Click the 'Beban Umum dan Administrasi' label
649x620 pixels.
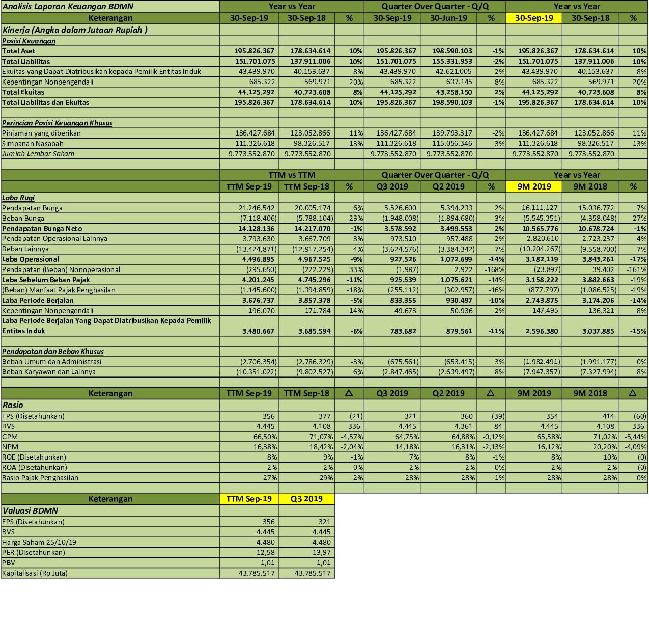51,362
